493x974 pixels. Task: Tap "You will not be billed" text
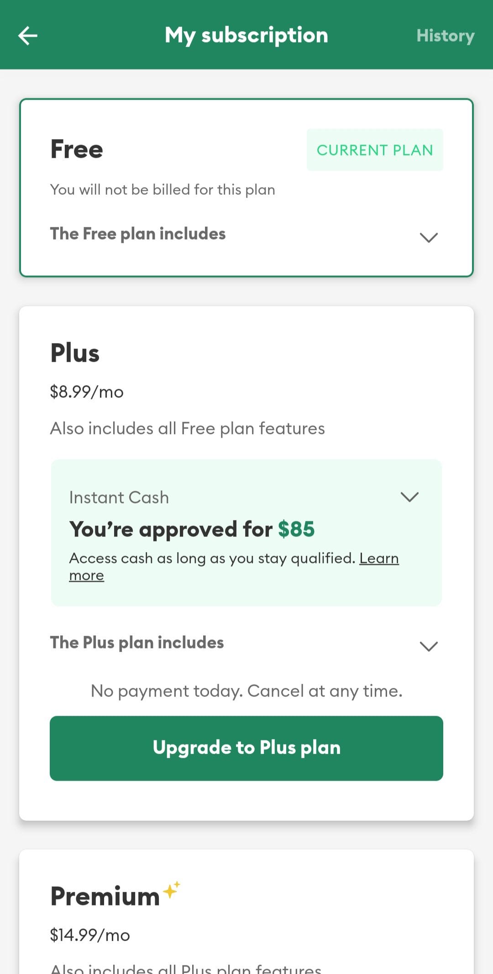tap(163, 189)
